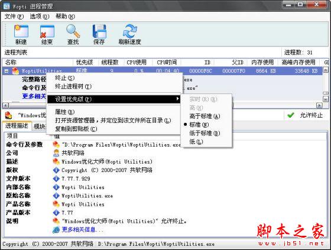Viewport: 331px width, 250px height.
Task: Click the 刷新速度 (Refresh speed) icon
Action: (130, 31)
